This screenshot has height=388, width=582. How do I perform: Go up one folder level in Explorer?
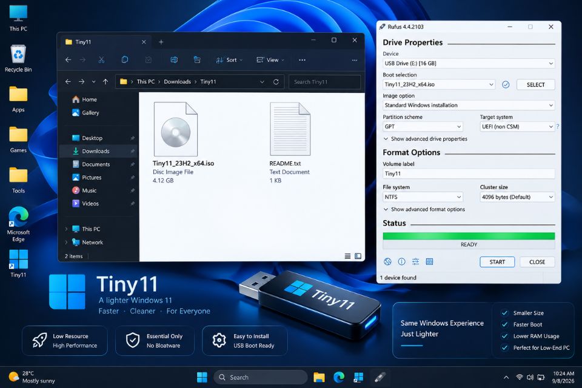click(x=105, y=82)
